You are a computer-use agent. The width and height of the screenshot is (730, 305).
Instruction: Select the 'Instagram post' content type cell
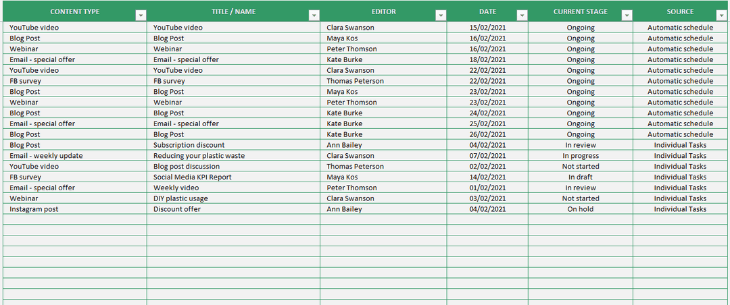tap(34, 209)
